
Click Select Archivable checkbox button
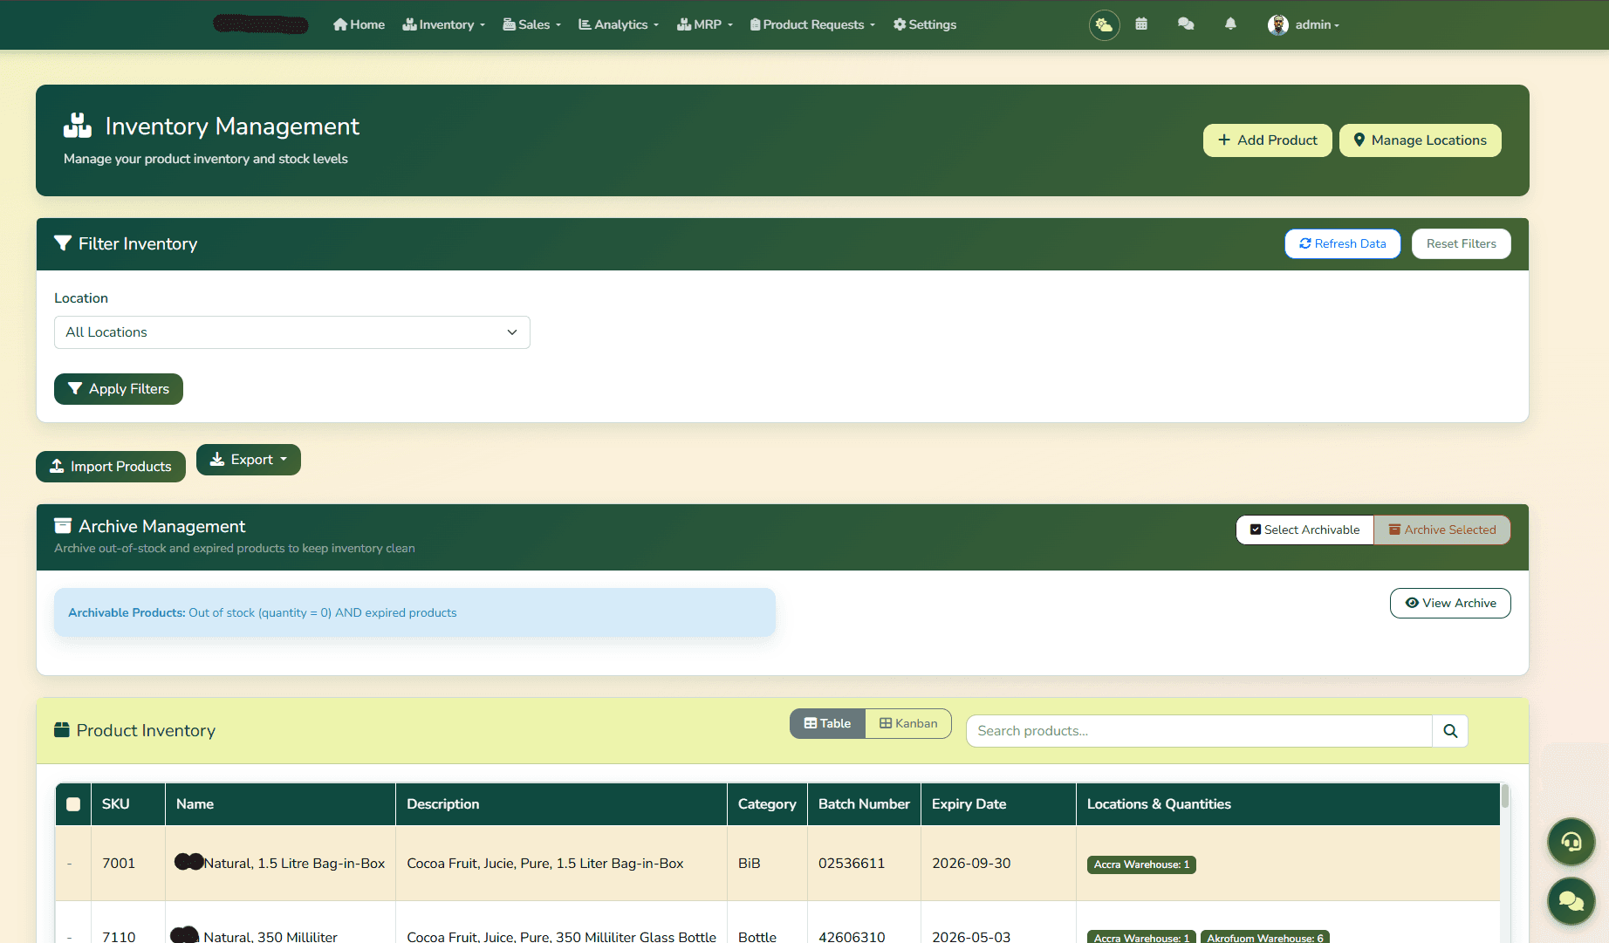coord(1304,530)
